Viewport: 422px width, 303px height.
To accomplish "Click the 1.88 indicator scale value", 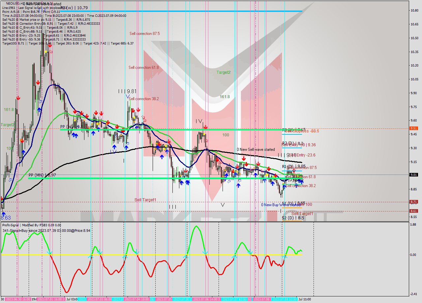I will [413, 225].
